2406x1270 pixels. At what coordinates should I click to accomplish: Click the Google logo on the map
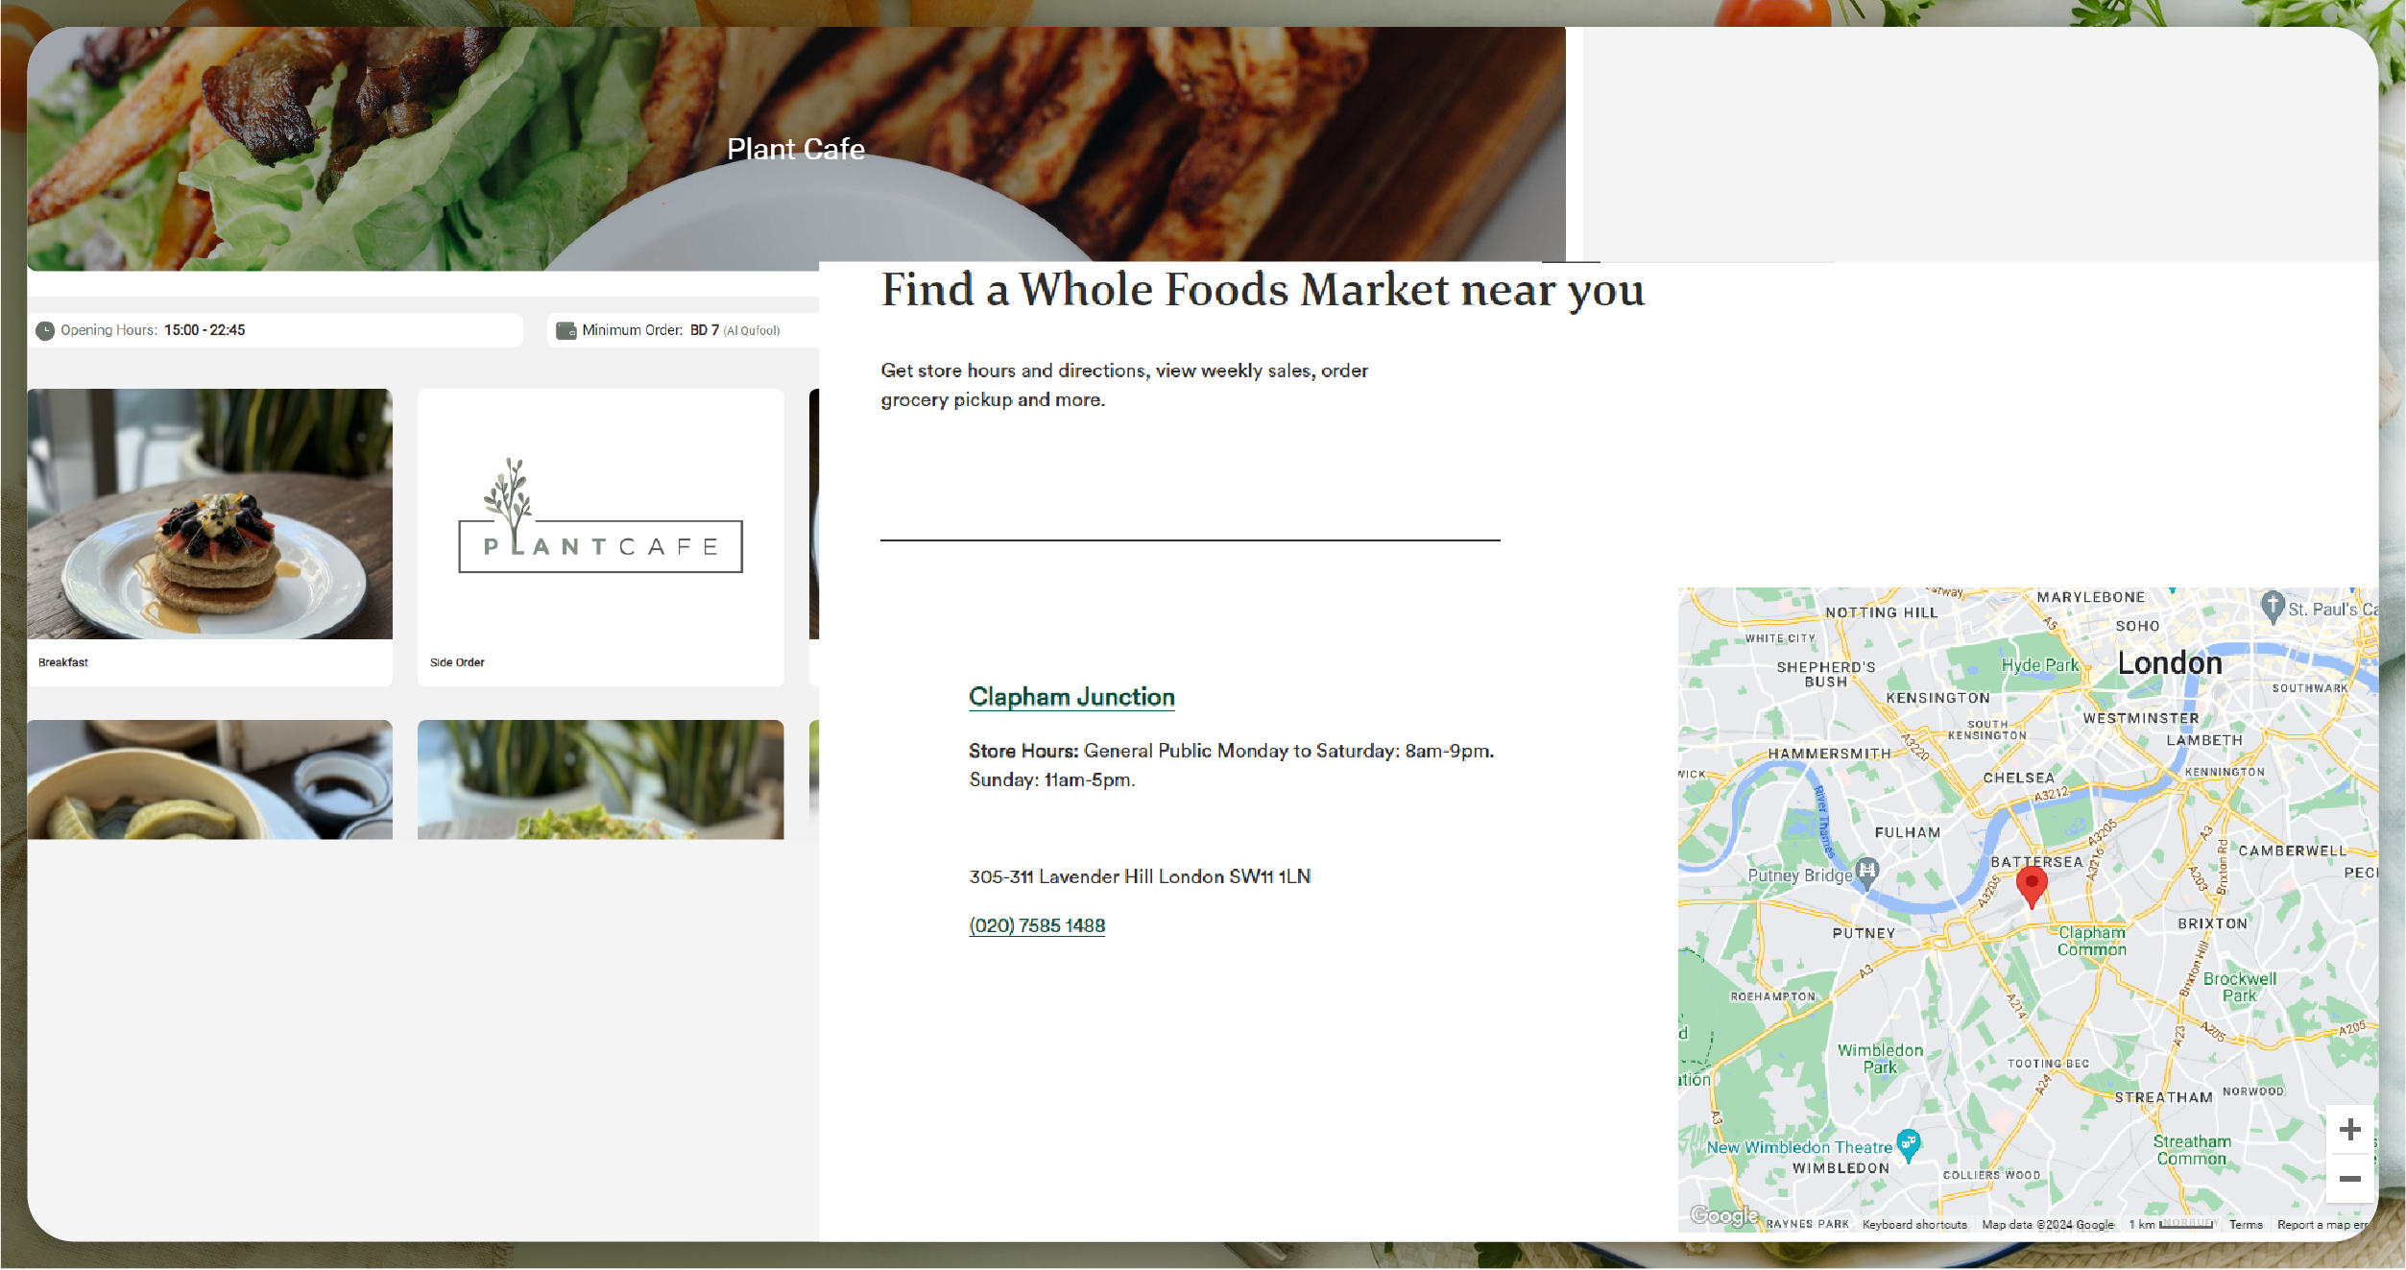point(1724,1216)
